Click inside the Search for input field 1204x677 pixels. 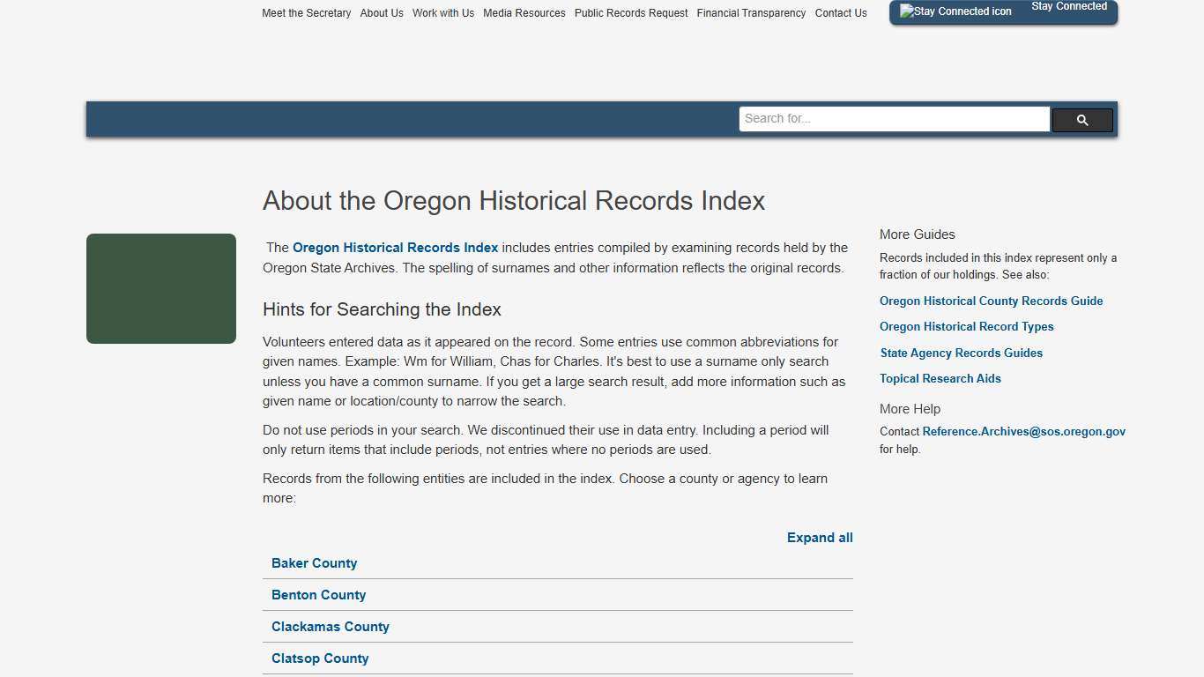894,118
